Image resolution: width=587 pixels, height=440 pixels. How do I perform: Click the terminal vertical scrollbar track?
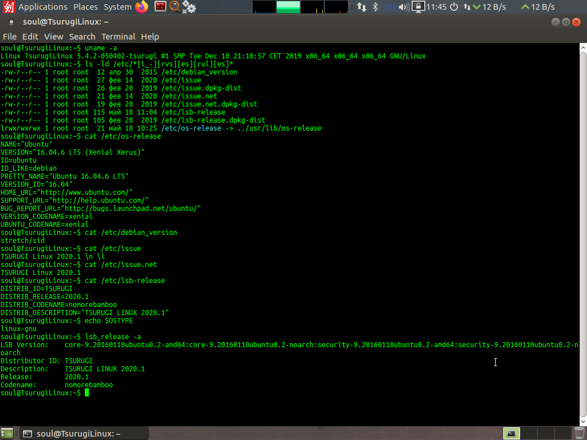[583, 234]
